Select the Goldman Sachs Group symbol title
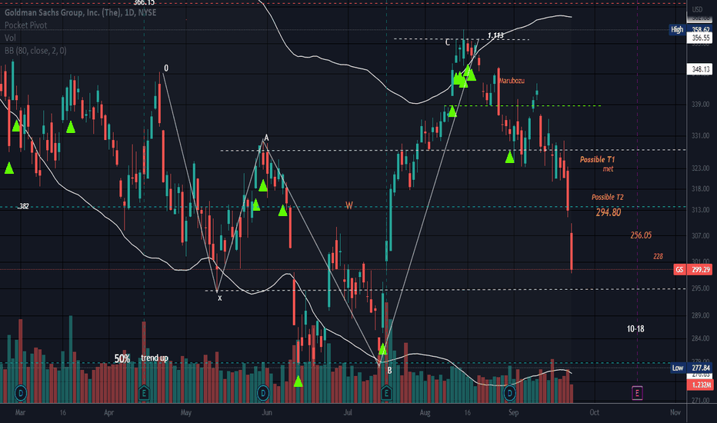Screen dimensions: 717x423 point(81,12)
